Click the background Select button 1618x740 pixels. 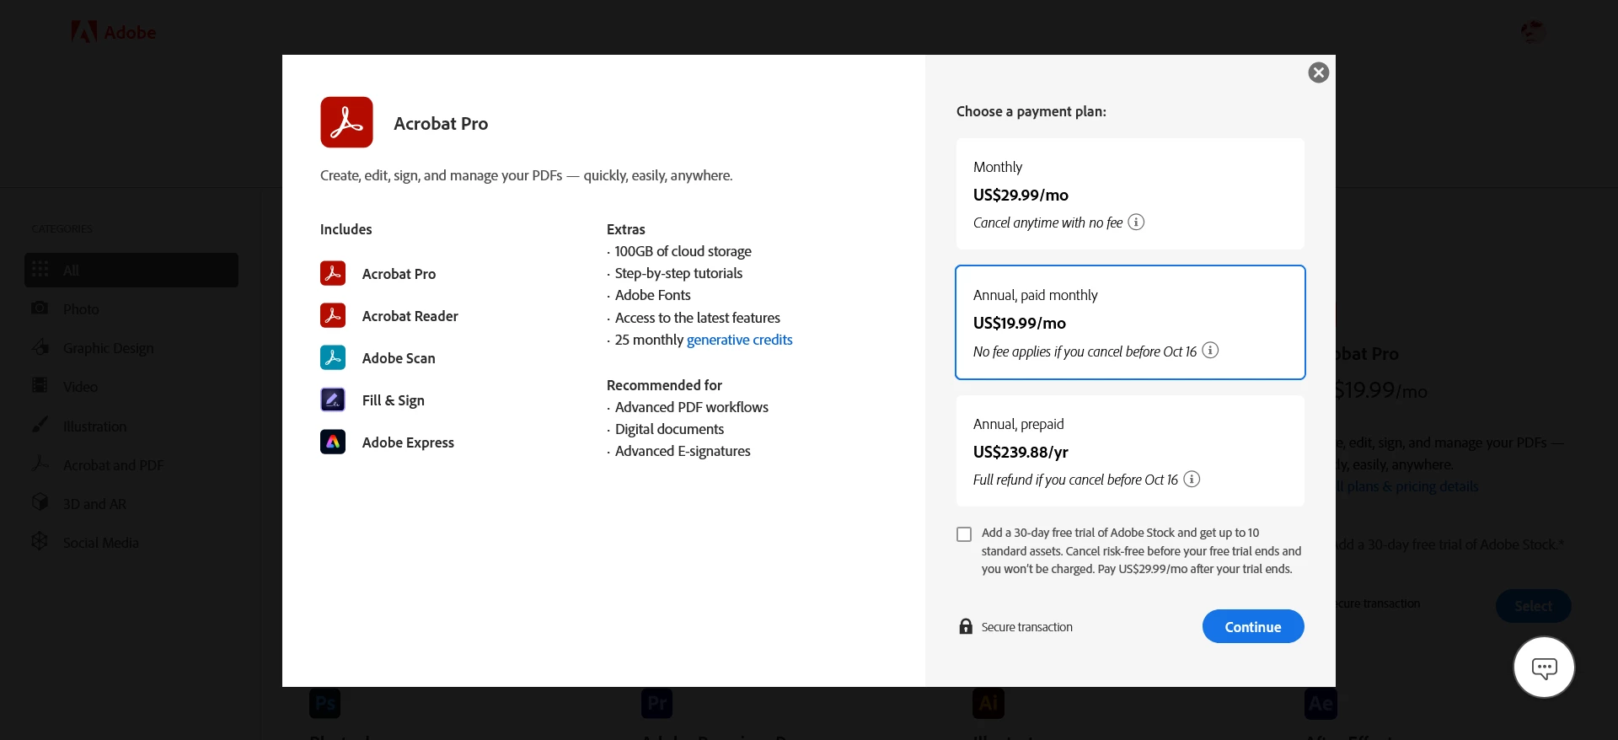pyautogui.click(x=1533, y=606)
